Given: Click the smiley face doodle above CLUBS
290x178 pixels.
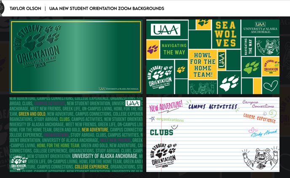Looking at the screenshot, I should pyautogui.click(x=175, y=127).
